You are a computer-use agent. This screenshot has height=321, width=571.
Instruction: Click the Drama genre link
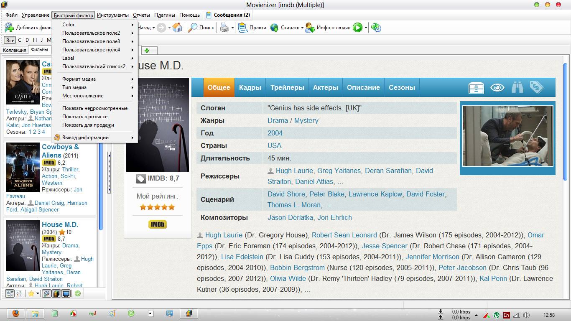[x=278, y=120]
